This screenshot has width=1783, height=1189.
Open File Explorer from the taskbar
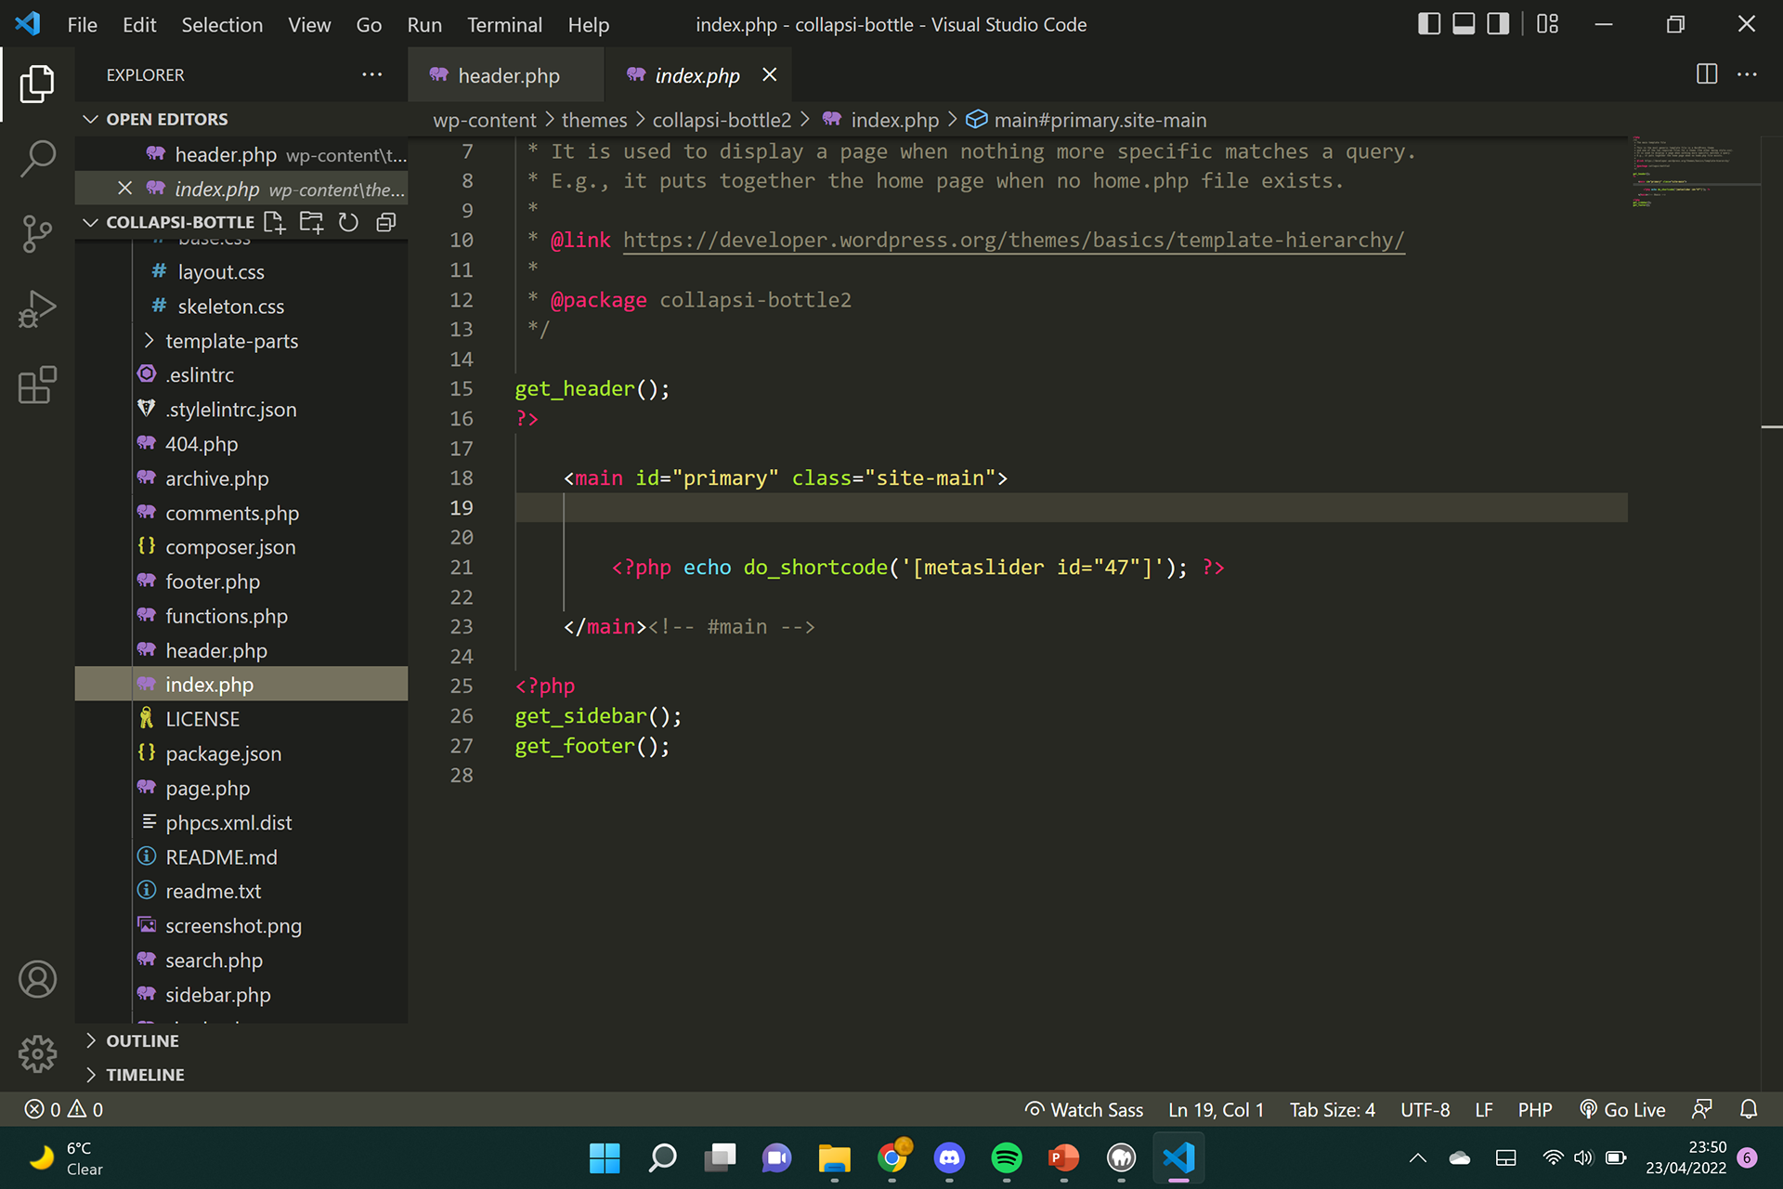pos(835,1157)
